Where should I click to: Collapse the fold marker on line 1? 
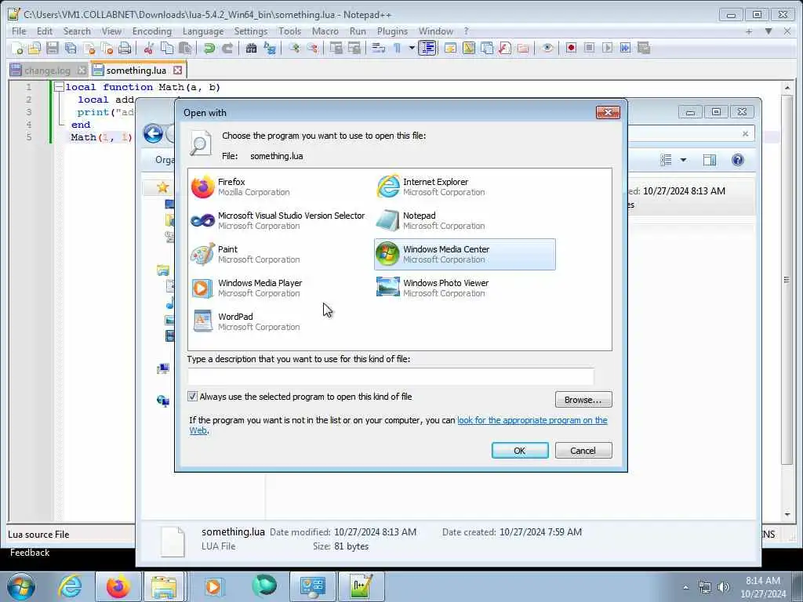coord(59,87)
